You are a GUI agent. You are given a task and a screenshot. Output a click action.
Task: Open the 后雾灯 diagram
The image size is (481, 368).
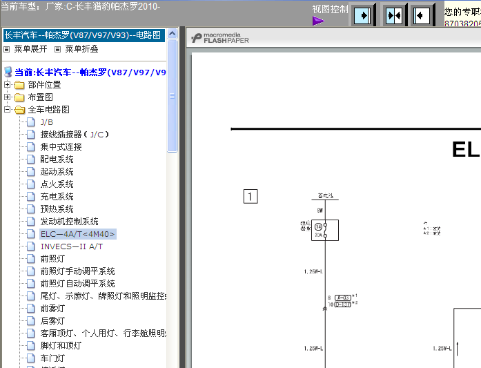click(52, 321)
